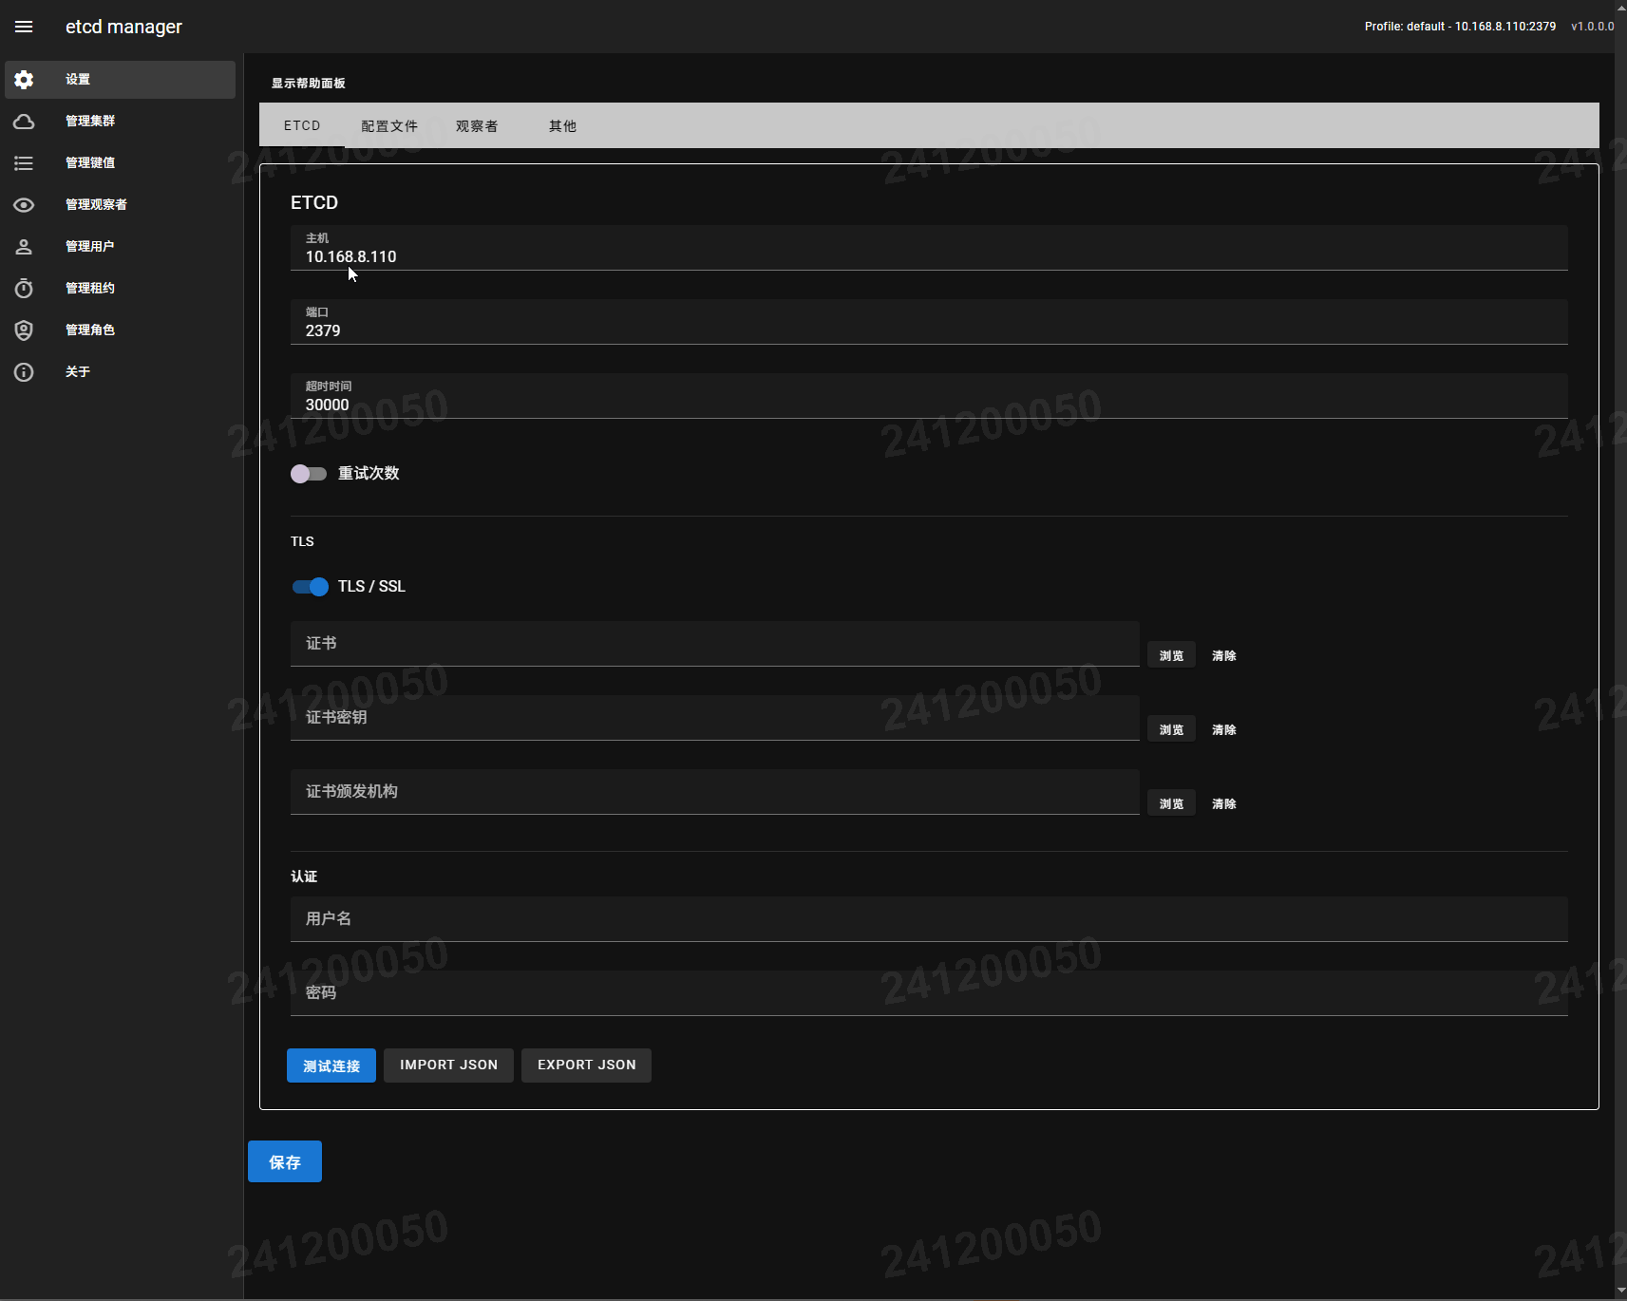Click 清除 next to the 证书密钥 field
Viewport: 1627px width, 1301px height.
coord(1223,729)
